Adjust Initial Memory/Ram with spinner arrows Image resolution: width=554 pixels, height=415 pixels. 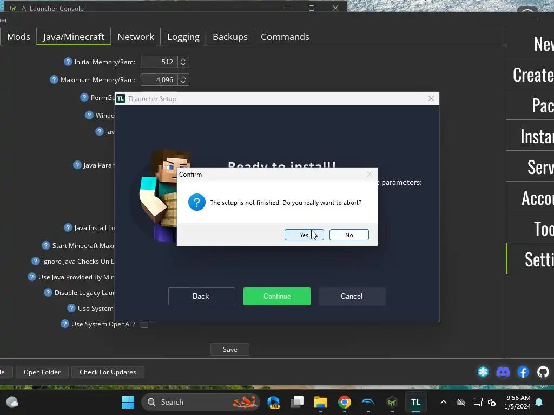[x=183, y=62]
